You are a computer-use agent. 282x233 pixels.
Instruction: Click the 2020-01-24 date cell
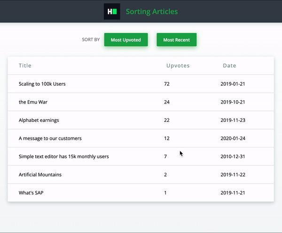(233, 138)
